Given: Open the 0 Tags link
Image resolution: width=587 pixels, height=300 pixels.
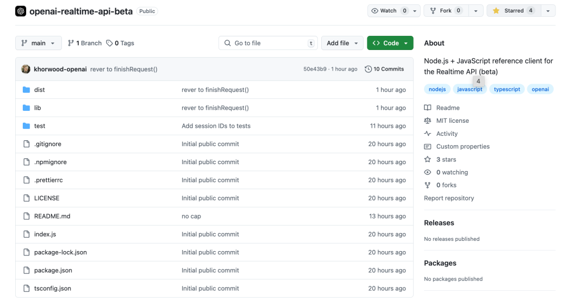Looking at the screenshot, I should (120, 43).
